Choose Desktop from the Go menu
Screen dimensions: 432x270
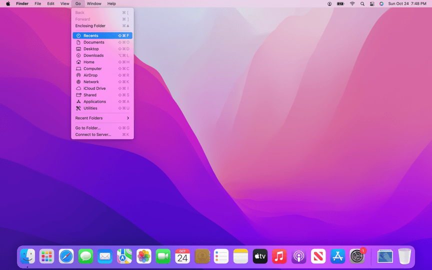[x=102, y=49]
